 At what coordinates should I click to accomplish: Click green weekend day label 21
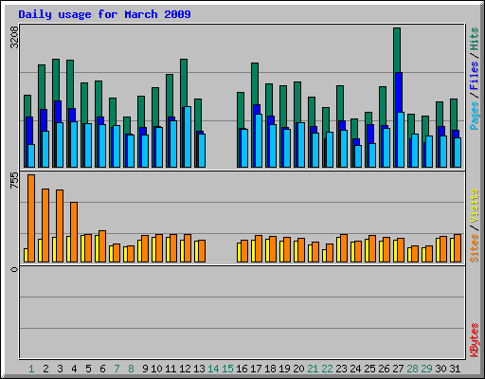pyautogui.click(x=313, y=369)
